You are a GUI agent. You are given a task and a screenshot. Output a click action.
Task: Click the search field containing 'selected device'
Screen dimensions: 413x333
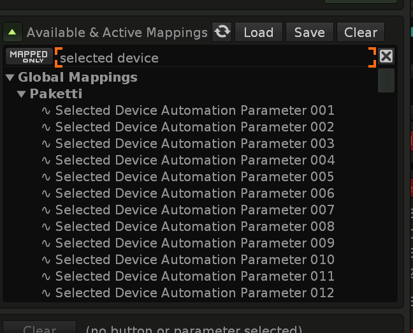214,58
